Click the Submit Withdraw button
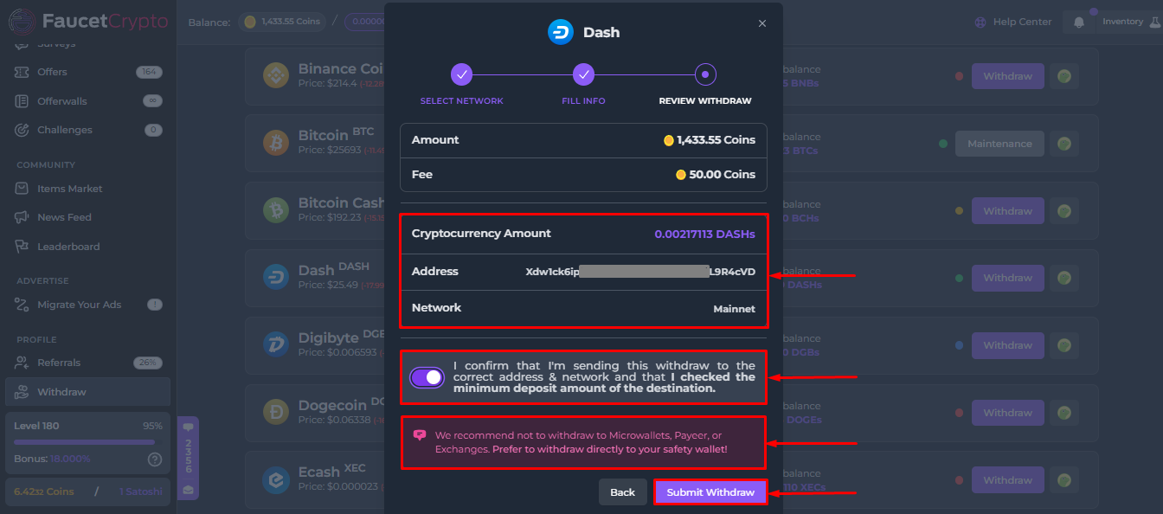This screenshot has width=1163, height=514. [x=710, y=492]
